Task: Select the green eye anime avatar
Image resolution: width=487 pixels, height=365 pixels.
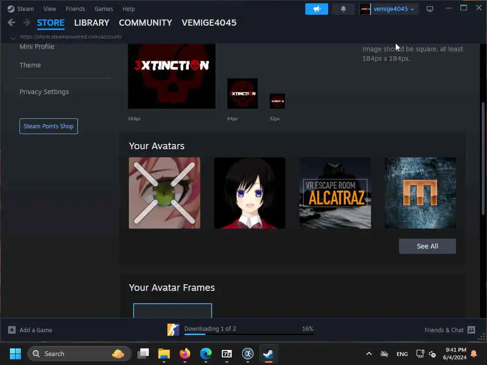Action: coord(165,193)
